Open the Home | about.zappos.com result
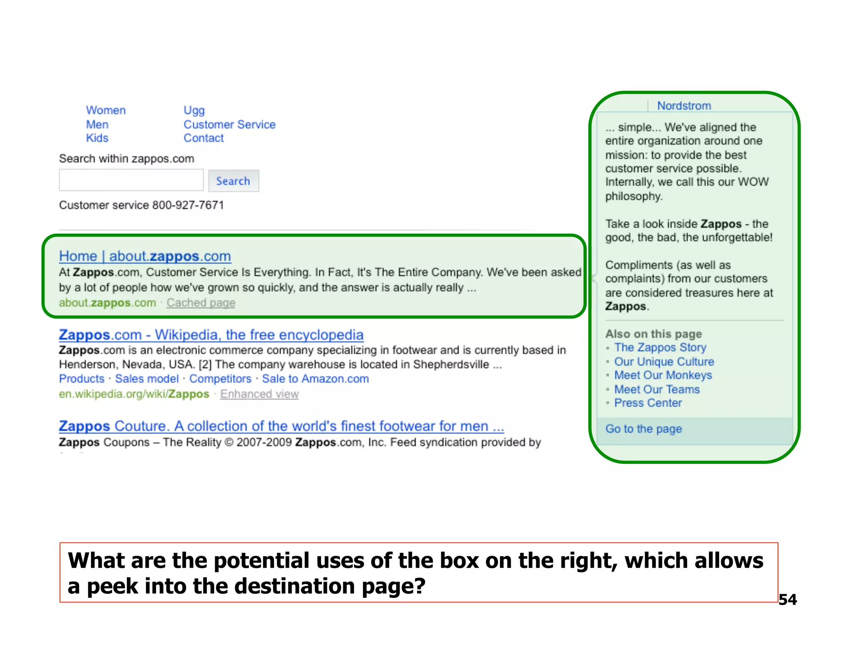 (x=145, y=256)
